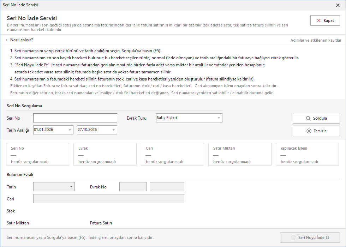The width and height of the screenshot is (346, 247).
Task: Open the end date 27.10.2026 picker
Action: 114,130
